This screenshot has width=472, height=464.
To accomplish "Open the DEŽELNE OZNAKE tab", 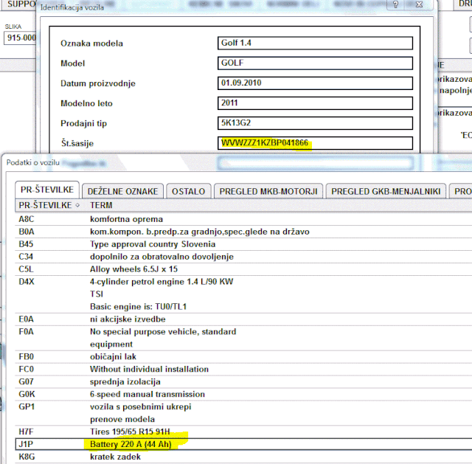I will 122,192.
